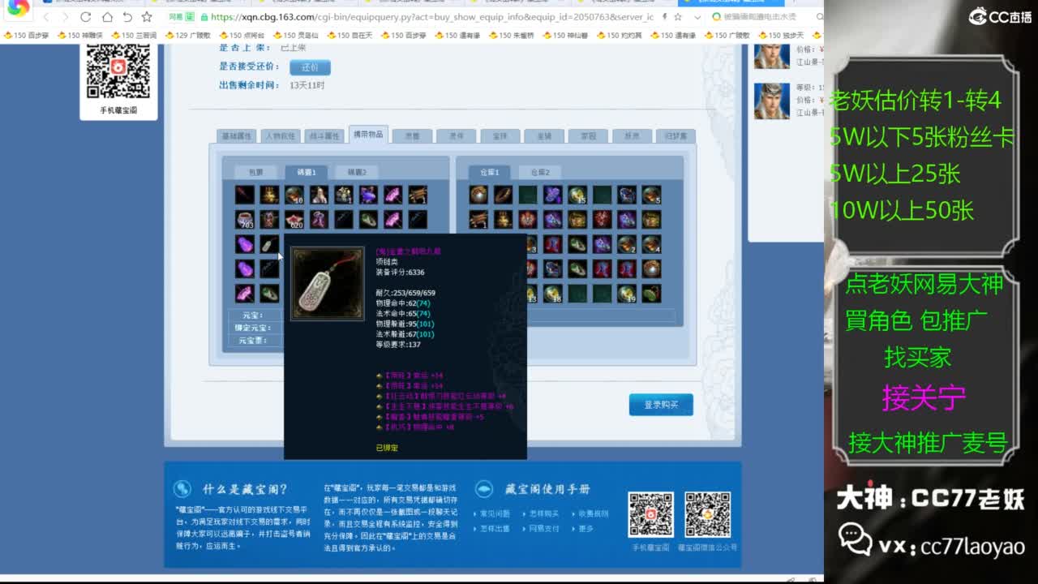Open the '150 独步天' bookmark
Viewport: 1038px width, 584px height.
pos(780,35)
